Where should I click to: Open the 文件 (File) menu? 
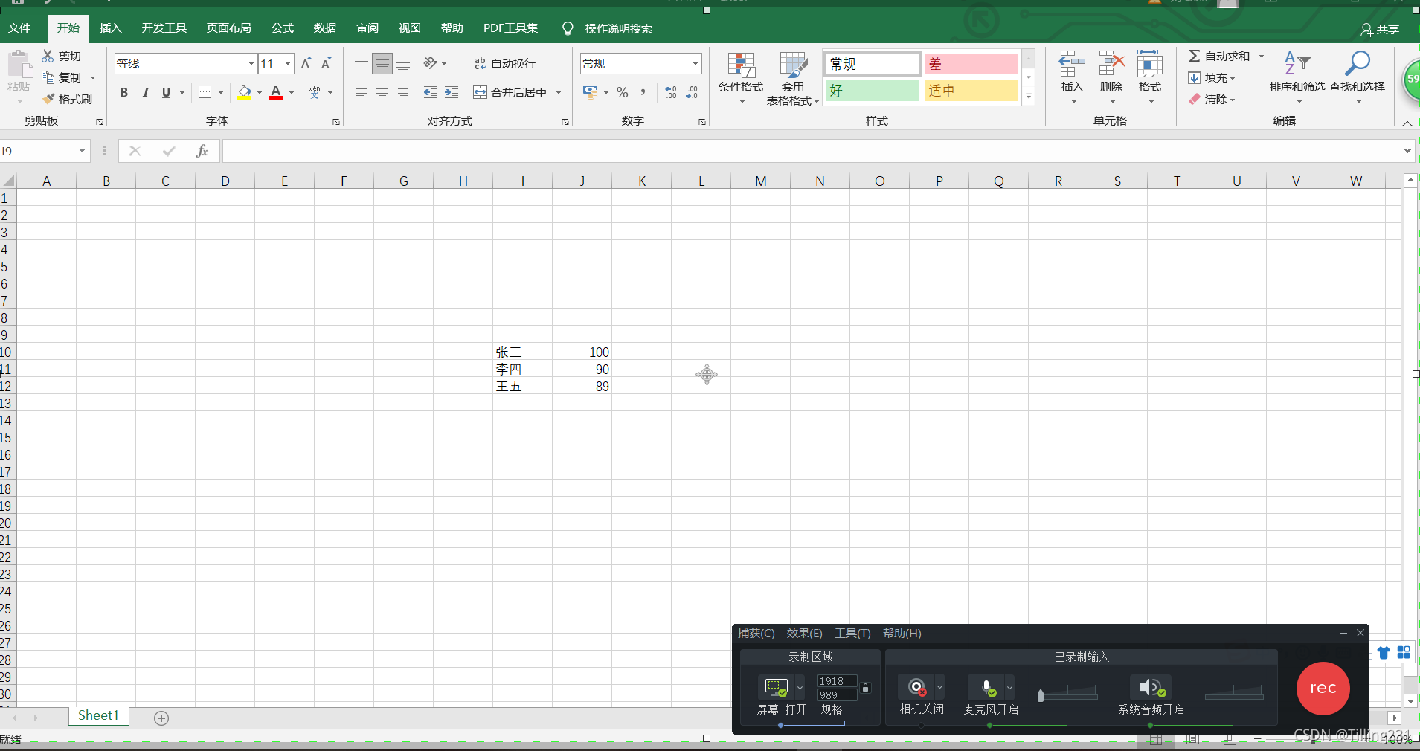19,28
